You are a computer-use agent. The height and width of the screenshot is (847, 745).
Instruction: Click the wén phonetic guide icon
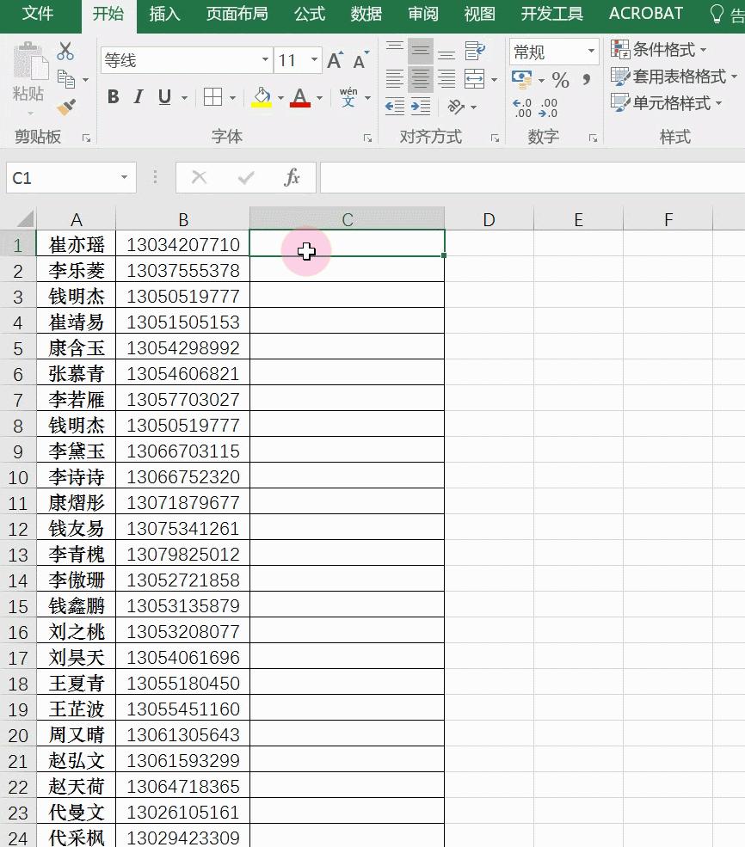[x=348, y=97]
